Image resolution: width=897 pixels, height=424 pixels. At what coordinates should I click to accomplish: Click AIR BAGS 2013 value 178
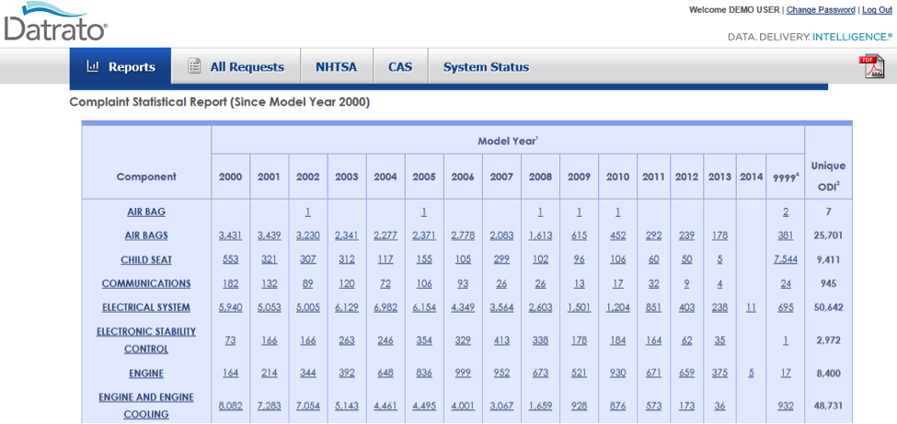click(719, 235)
